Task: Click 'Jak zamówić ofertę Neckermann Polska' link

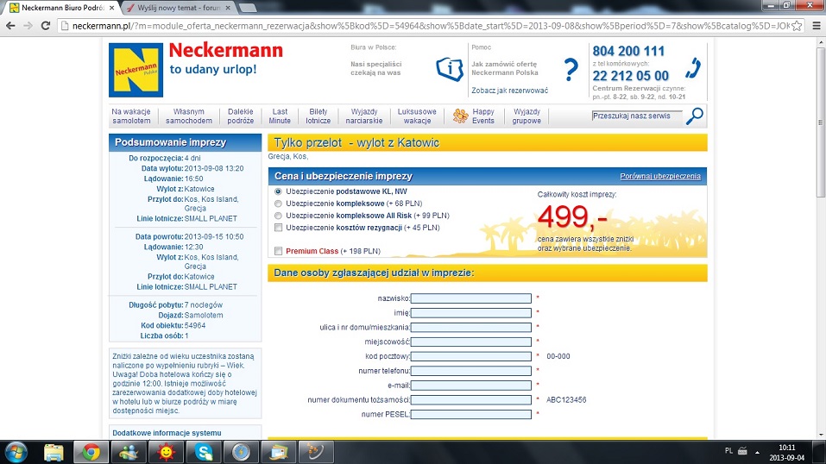Action: click(505, 68)
